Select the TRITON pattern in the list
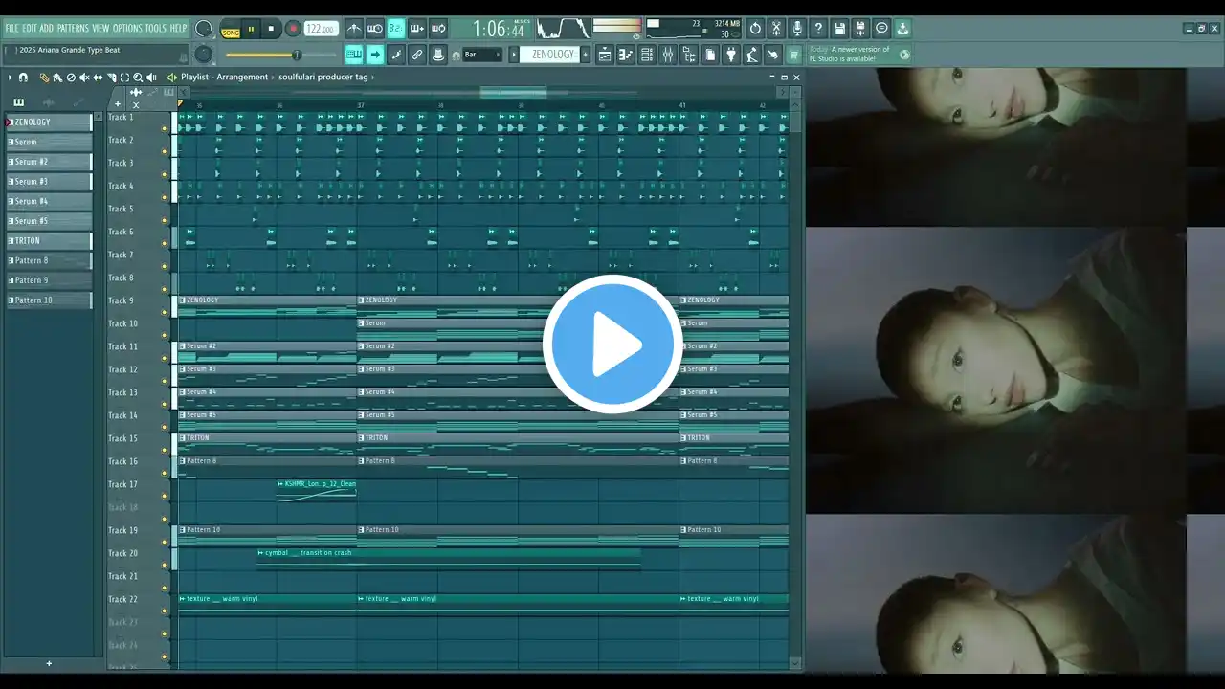Screen dimensions: 1225x689 click(x=50, y=241)
